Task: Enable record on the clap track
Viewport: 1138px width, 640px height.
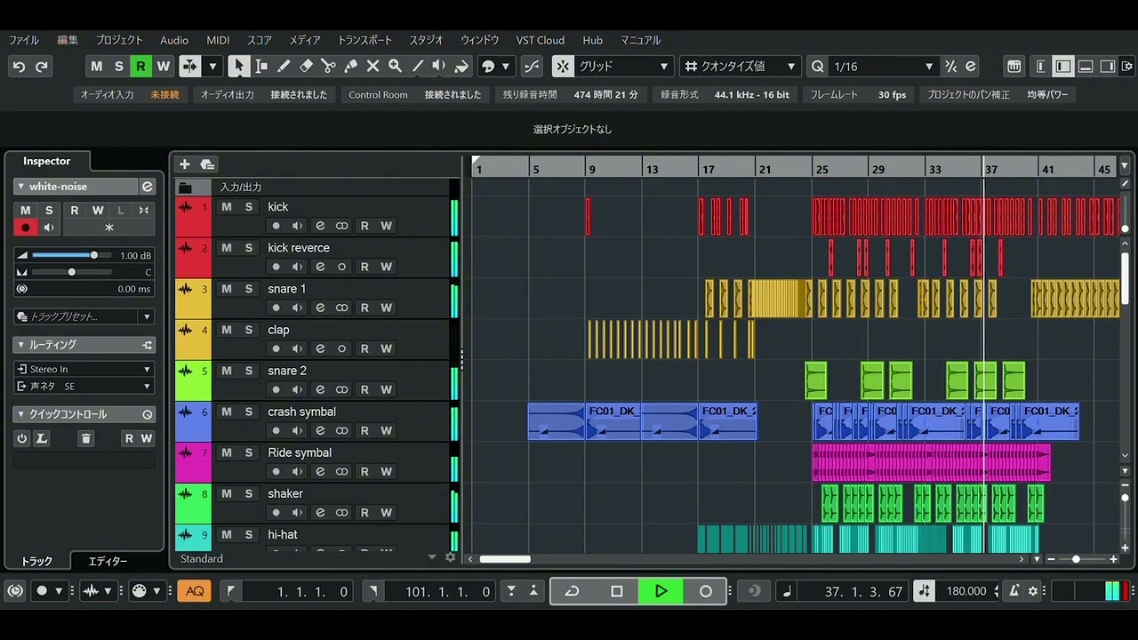Action: pos(276,348)
